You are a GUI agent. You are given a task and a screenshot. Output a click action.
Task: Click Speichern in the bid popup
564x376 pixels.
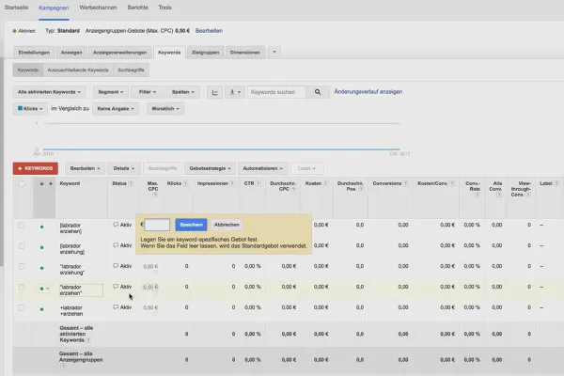[192, 225]
